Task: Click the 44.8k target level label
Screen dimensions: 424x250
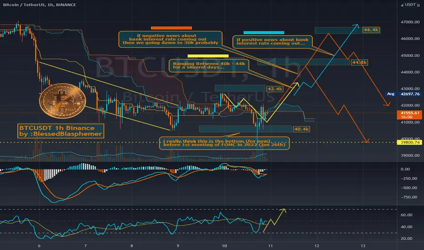Action: [359, 62]
